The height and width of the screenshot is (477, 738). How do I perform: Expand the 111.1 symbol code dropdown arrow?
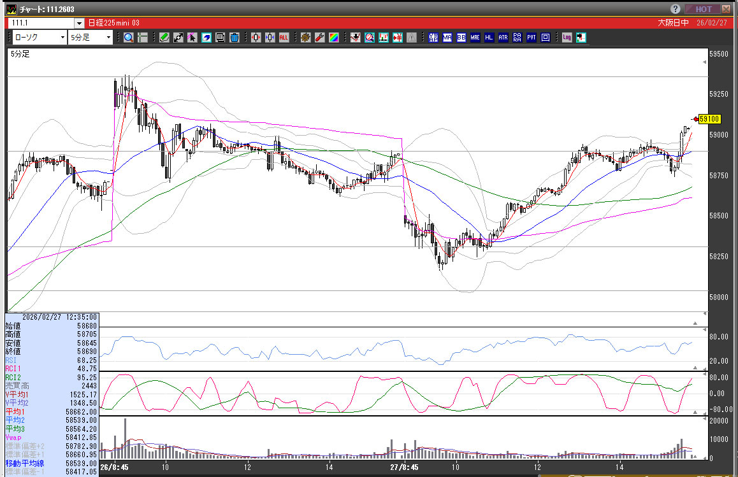tap(79, 22)
